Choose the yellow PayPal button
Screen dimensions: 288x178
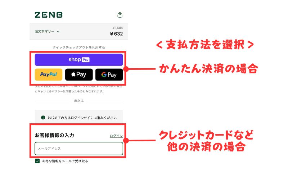tap(49, 74)
